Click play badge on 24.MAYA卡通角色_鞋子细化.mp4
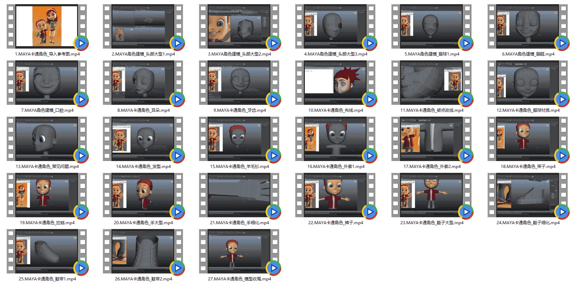The height and width of the screenshot is (287, 575). click(562, 212)
